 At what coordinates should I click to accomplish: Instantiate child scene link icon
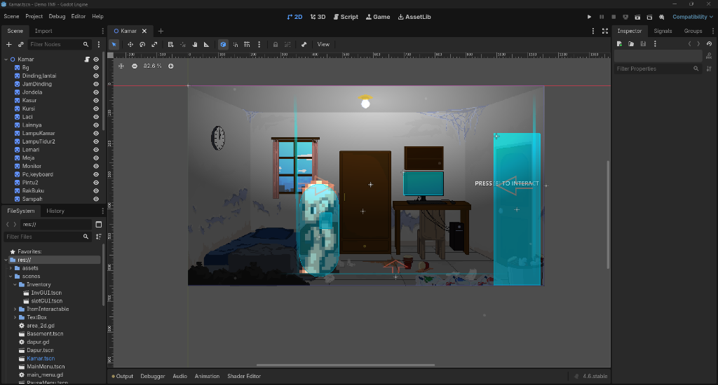(x=20, y=44)
